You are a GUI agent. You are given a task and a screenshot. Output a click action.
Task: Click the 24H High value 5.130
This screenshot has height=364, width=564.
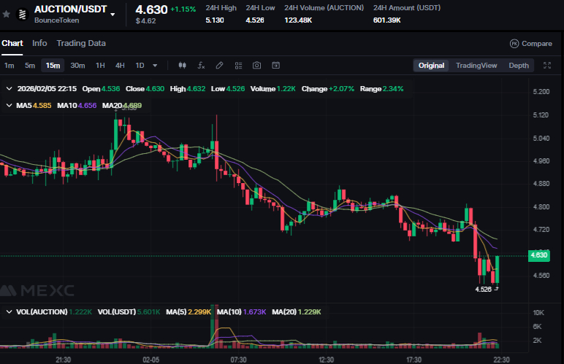click(215, 20)
